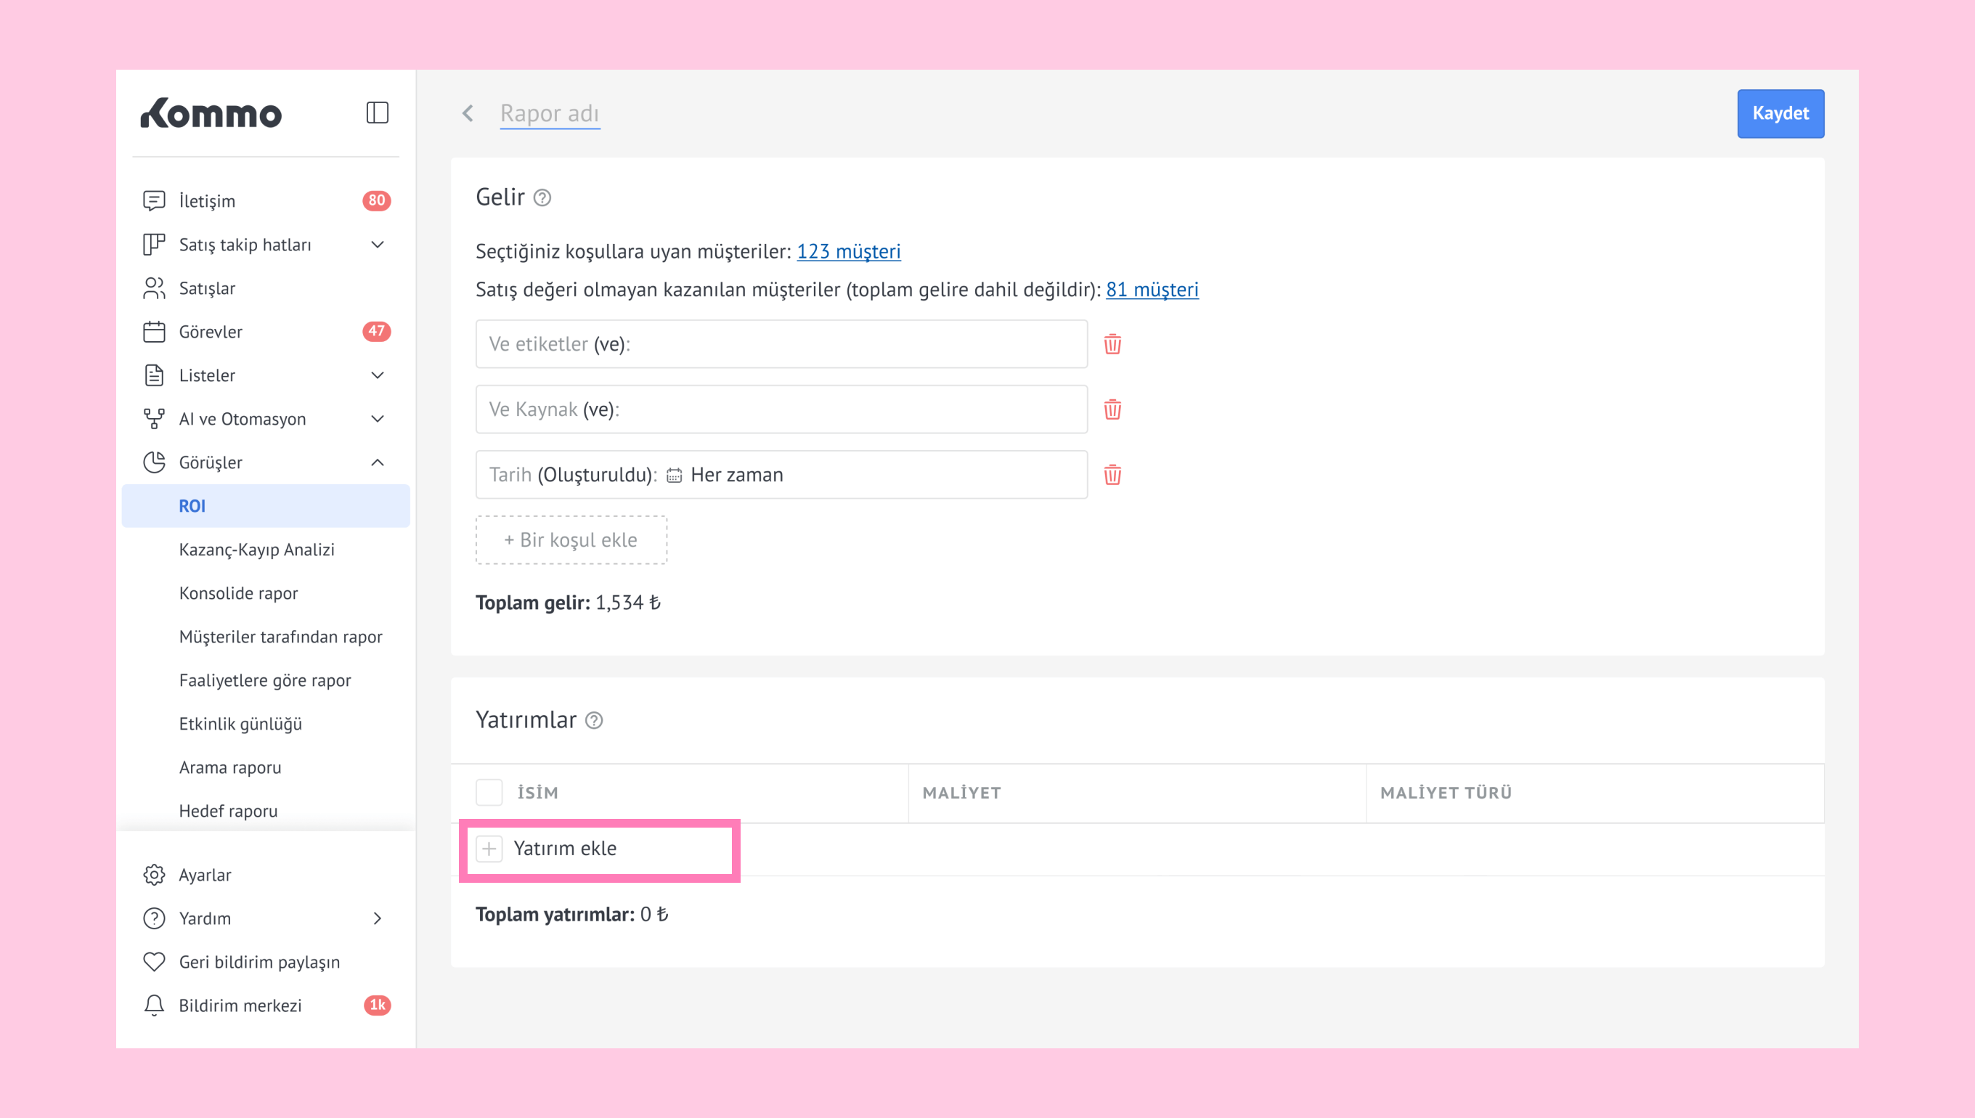Viewport: 1975px width, 1118px height.
Task: Open the 123 müşteri link
Action: click(849, 251)
